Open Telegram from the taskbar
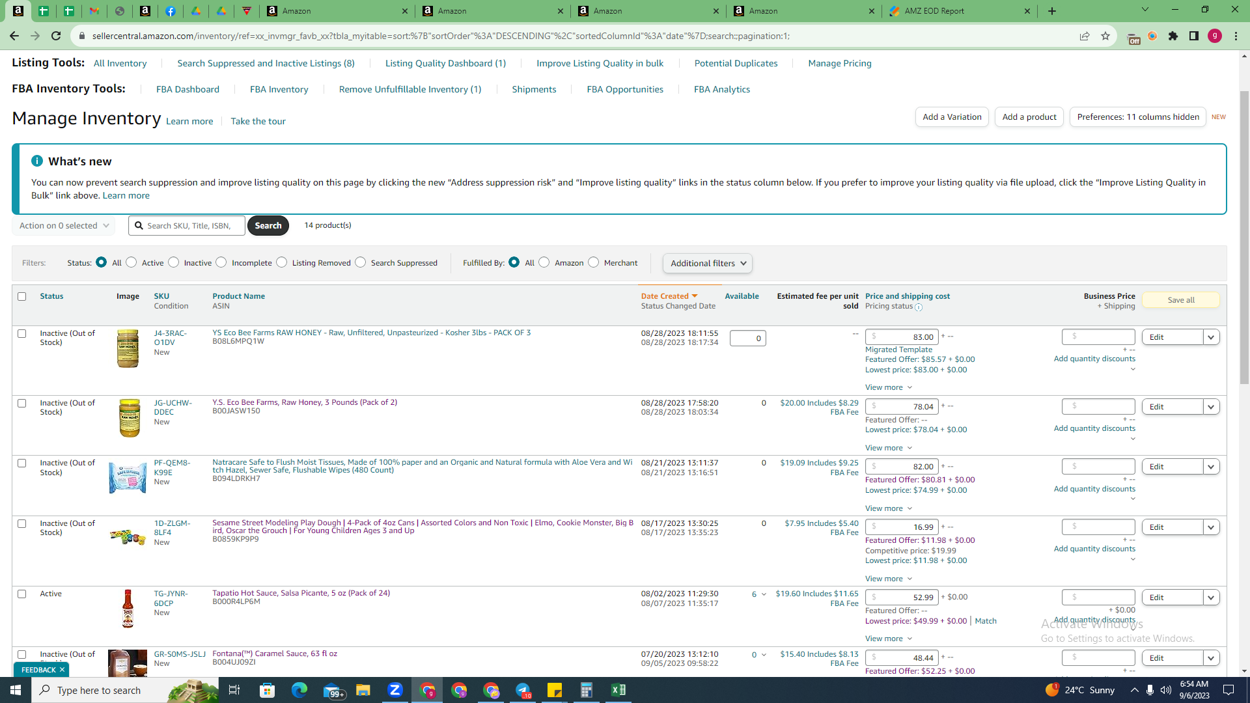Viewport: 1250px width, 703px height. 523,690
